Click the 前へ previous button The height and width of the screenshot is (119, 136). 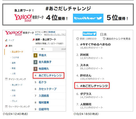pyautogui.click(x=43, y=49)
